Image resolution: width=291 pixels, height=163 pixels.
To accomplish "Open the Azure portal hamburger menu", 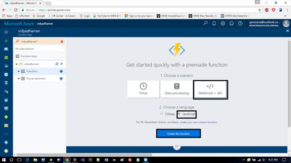I will coord(6,32).
